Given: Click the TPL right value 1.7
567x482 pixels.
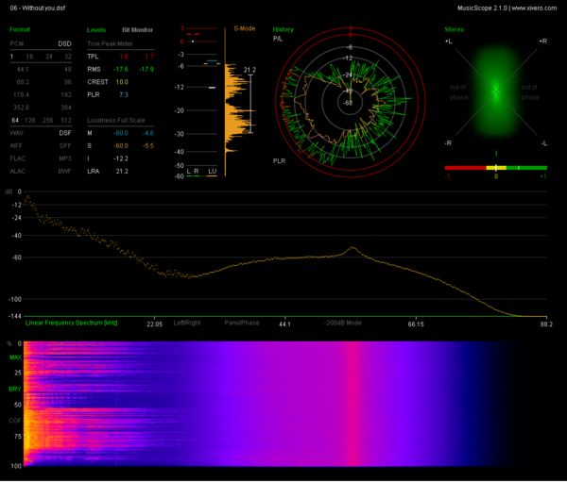Looking at the screenshot, I should pos(149,57).
